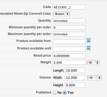Click the Height input field
This screenshot has width=107, height=97.
(75, 85)
